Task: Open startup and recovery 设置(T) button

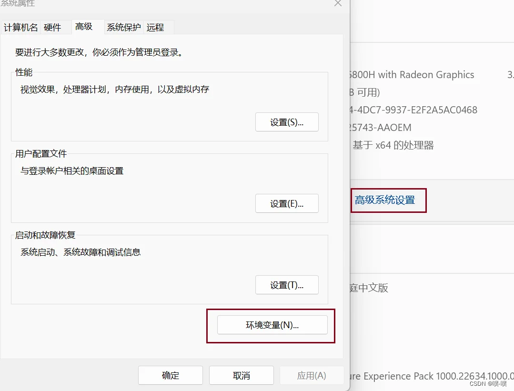Action: (x=287, y=285)
